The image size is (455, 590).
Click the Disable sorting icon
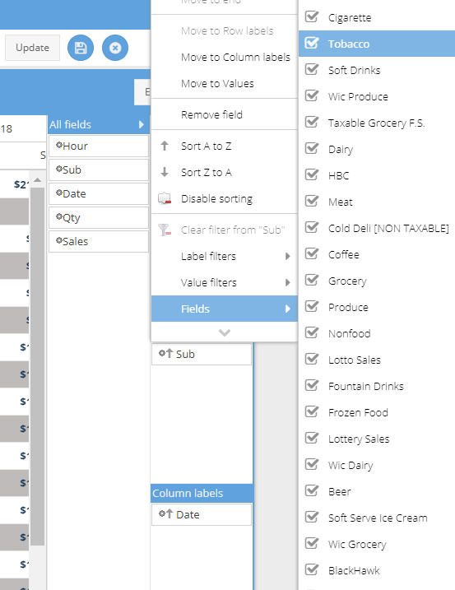click(165, 198)
